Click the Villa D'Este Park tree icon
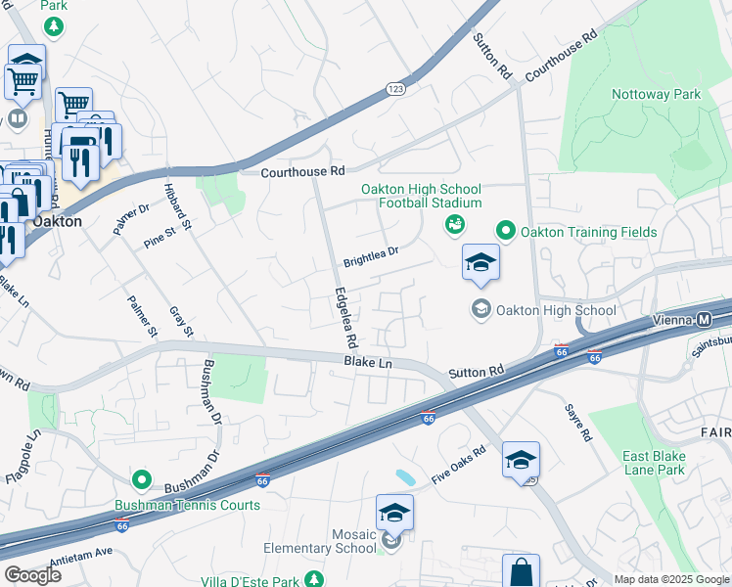 click(x=314, y=578)
